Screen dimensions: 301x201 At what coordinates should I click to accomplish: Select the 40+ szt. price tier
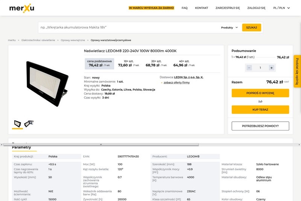[184, 64]
